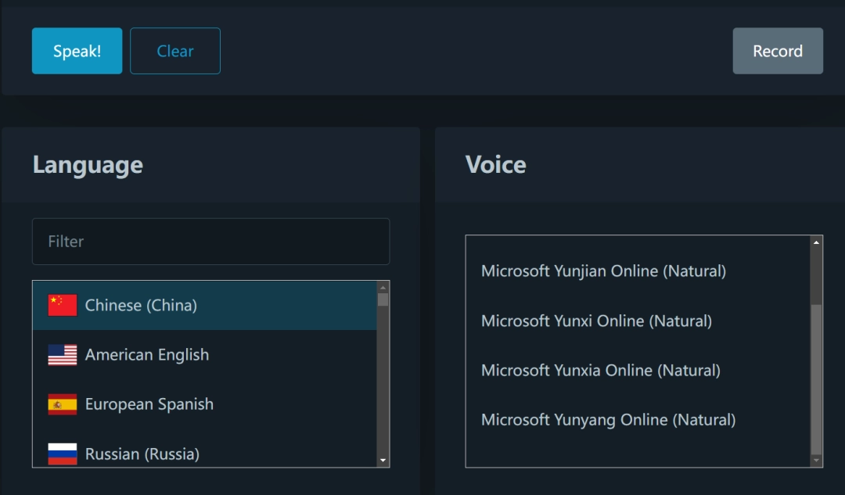Screen dimensions: 845x495
Task: Select Microsoft Yunjian Online (Natural) voice
Action: 638,271
